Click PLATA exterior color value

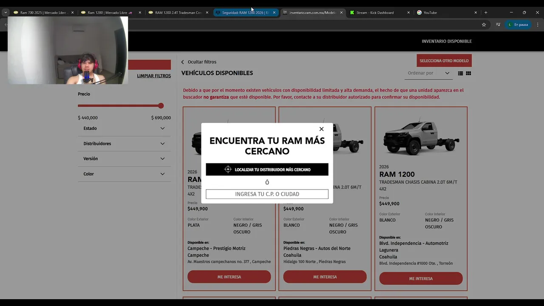pos(193,225)
